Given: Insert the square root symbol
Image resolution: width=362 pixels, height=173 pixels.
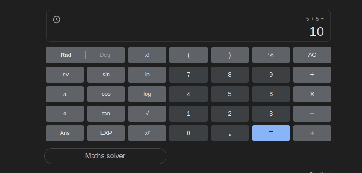Looking at the screenshot, I should coord(147,114).
